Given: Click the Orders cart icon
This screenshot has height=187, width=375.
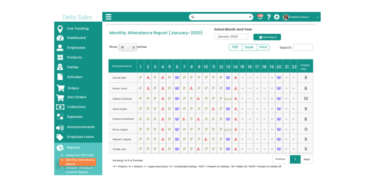Looking at the screenshot, I should pyautogui.click(x=60, y=88).
